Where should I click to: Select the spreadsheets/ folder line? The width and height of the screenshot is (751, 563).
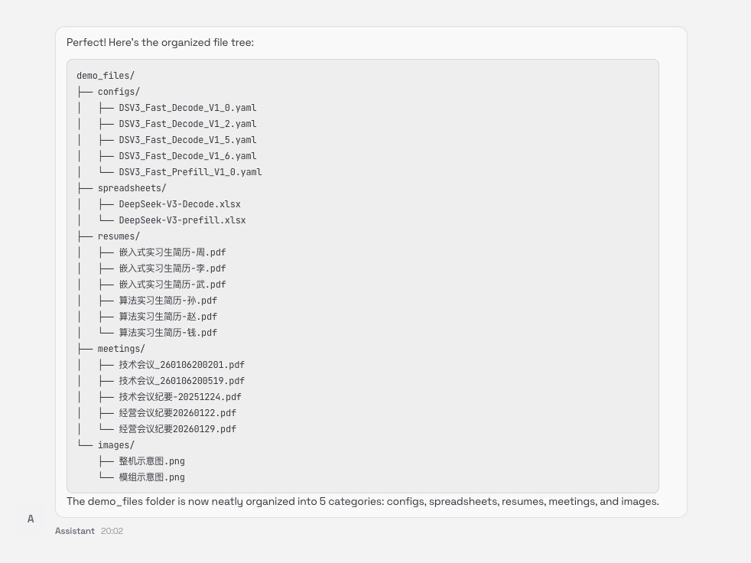pyautogui.click(x=132, y=188)
